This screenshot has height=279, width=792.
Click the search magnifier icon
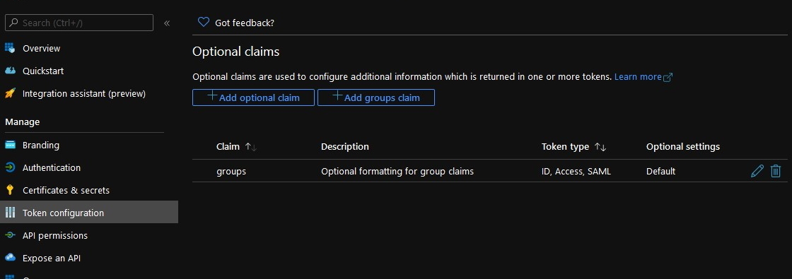(13, 23)
